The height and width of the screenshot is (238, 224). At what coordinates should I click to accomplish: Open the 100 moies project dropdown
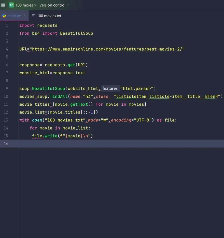tap(26, 5)
